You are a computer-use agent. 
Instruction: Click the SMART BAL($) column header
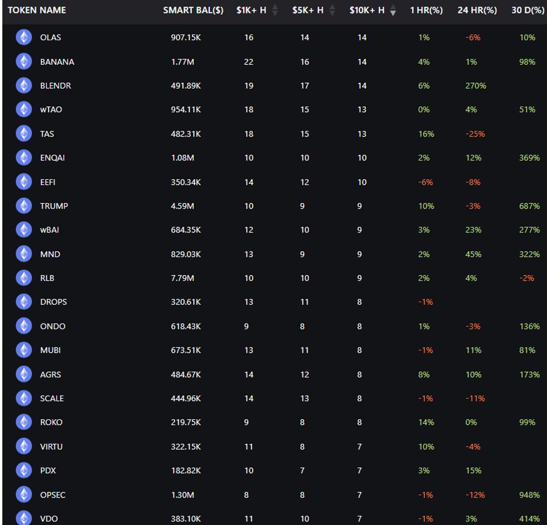pyautogui.click(x=193, y=10)
